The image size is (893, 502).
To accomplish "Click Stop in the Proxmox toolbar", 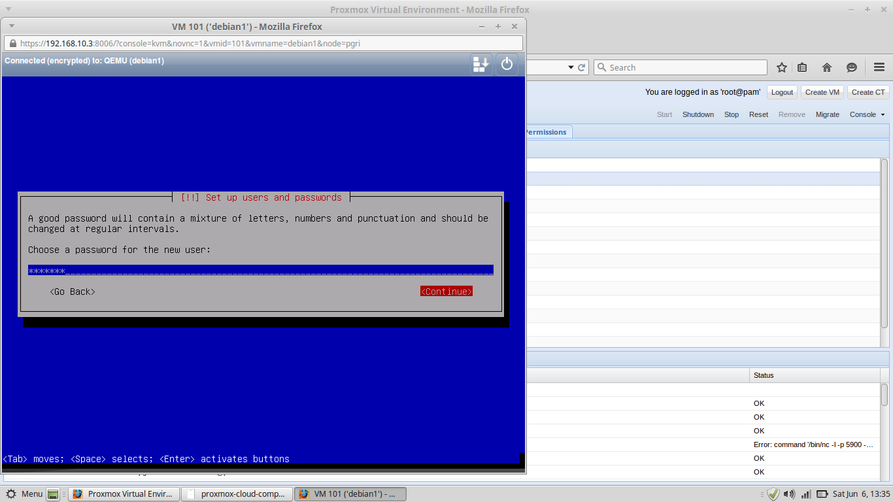I will (x=732, y=114).
